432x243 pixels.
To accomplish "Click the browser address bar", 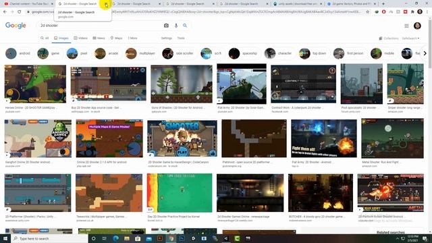I will coord(198,12).
